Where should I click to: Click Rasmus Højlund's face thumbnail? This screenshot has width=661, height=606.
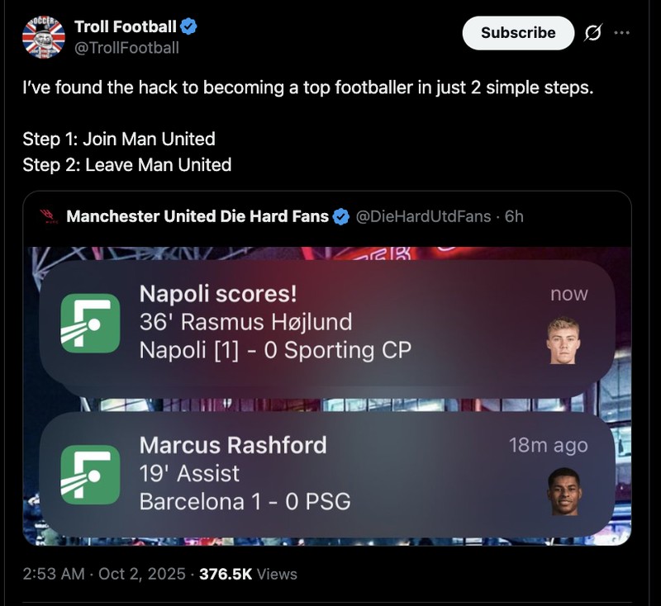tap(564, 340)
